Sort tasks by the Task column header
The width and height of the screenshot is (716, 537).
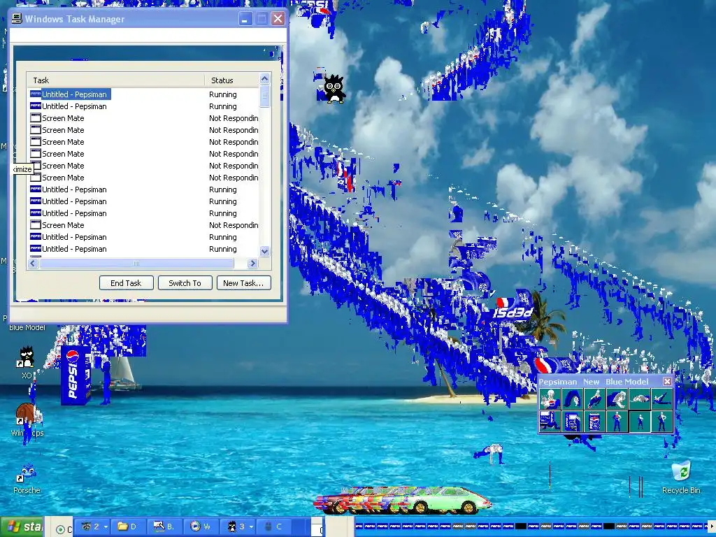[115, 80]
